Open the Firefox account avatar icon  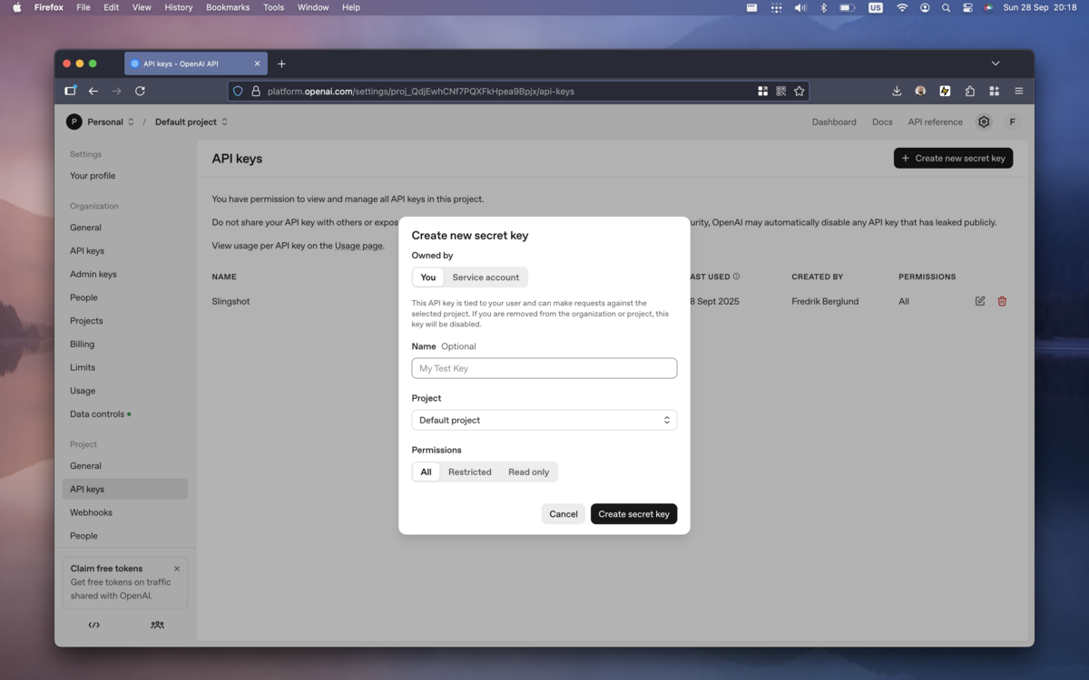coord(919,91)
